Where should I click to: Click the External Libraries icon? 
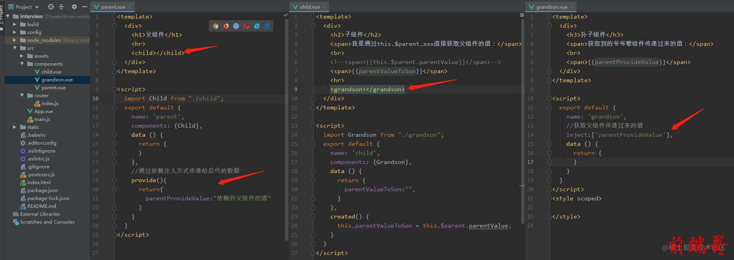(x=16, y=214)
